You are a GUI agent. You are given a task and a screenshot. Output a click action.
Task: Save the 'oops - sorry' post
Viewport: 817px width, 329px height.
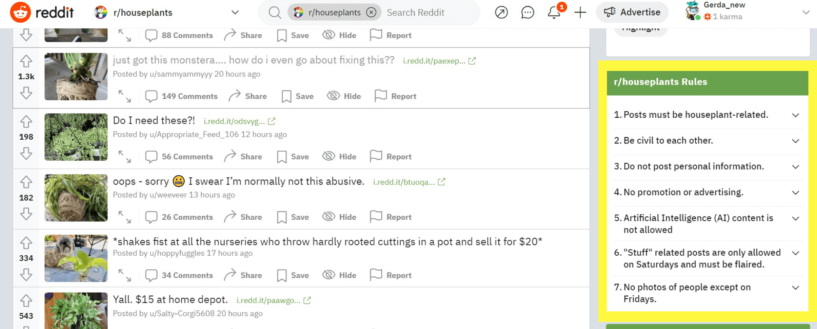click(293, 217)
